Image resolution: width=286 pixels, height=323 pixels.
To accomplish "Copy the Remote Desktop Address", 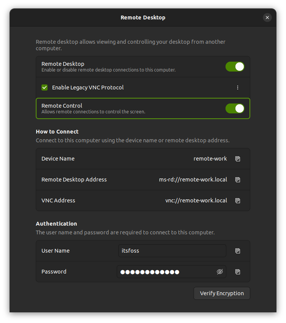I will click(x=237, y=180).
